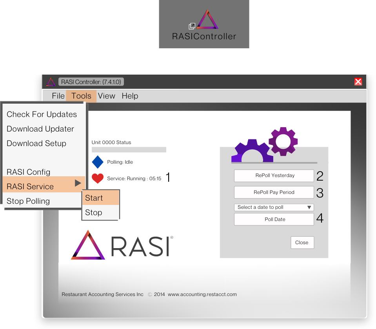Click the Unit 0000 Status progress bar
Screen dimensions: 376x329
coord(129,150)
